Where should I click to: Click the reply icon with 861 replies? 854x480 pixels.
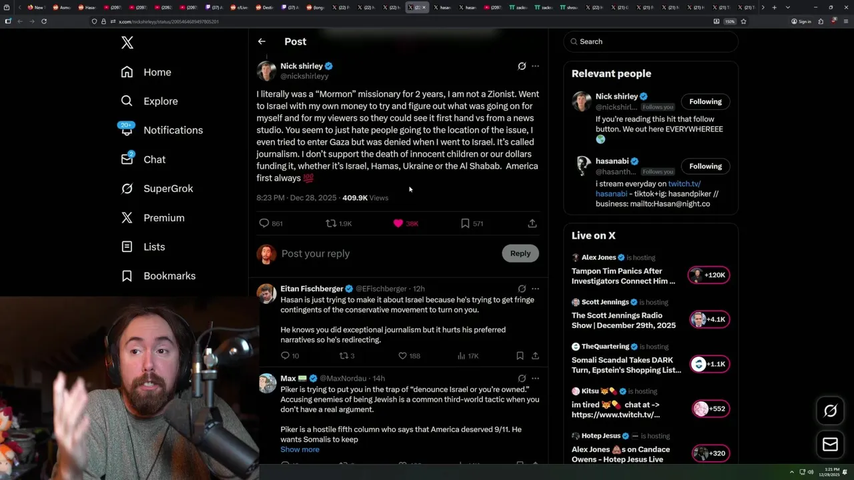[x=264, y=223]
